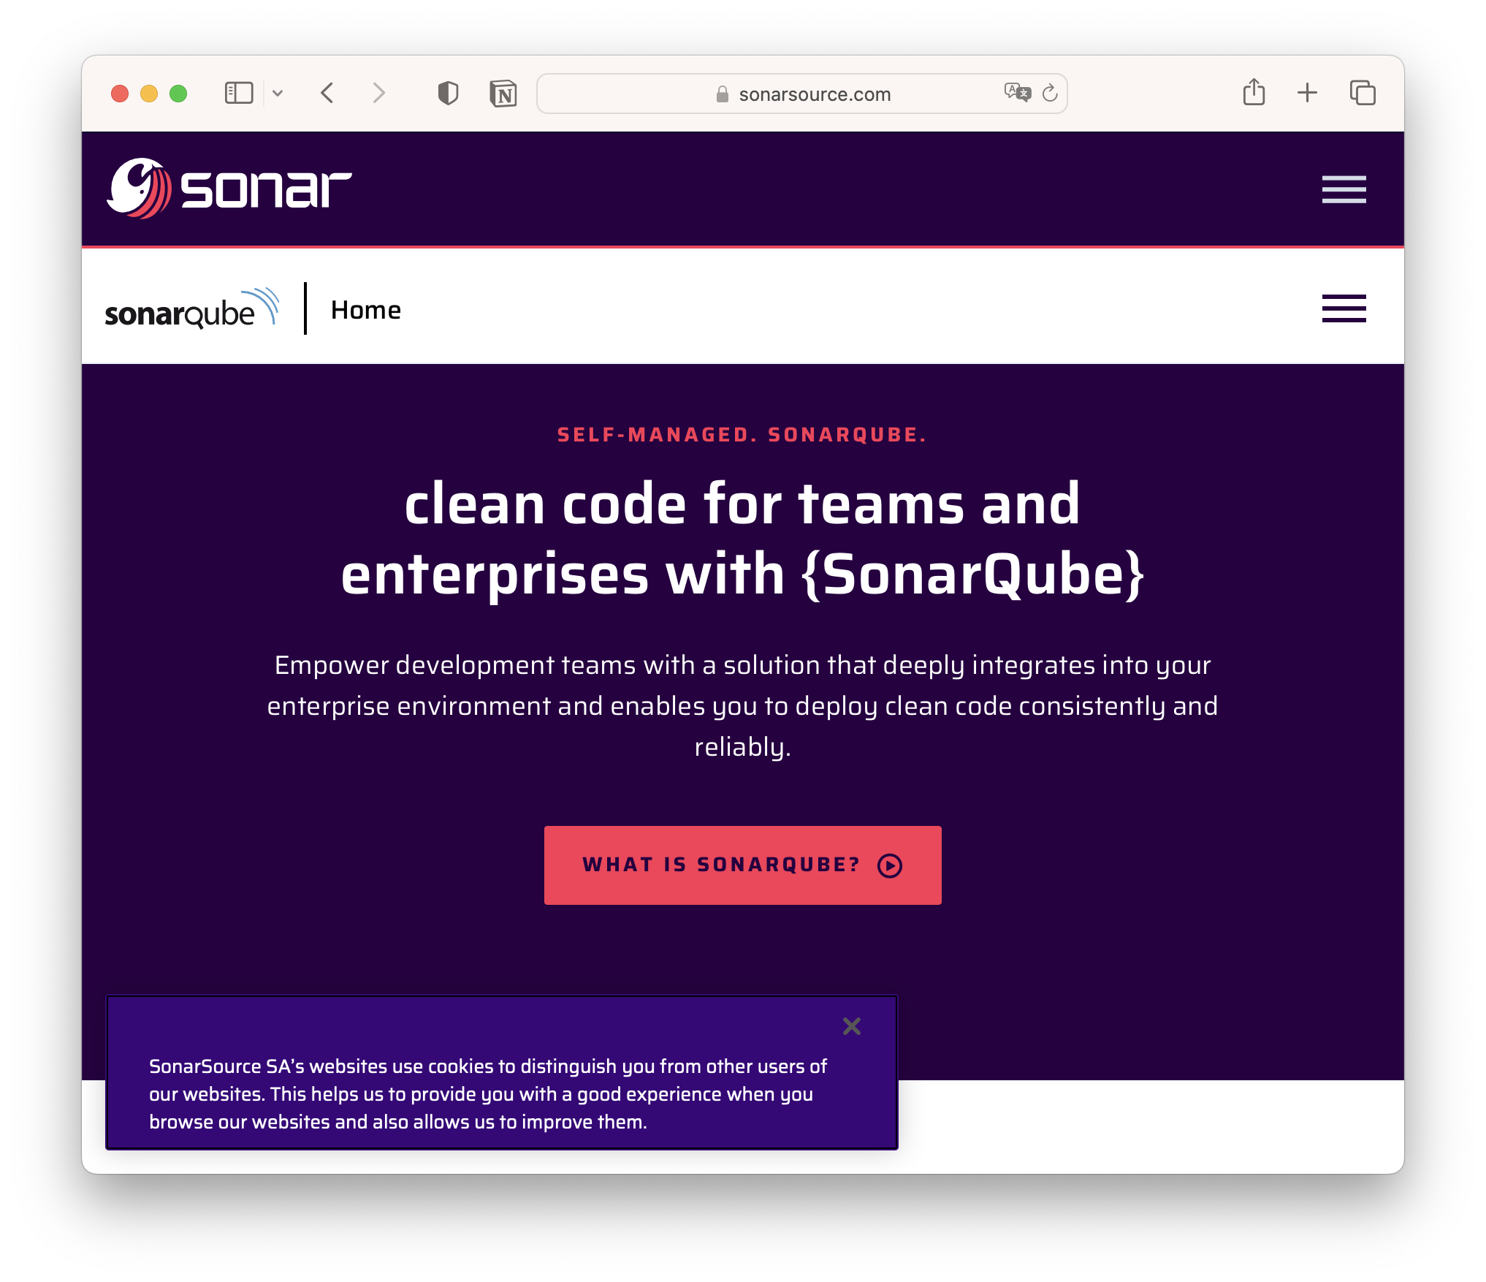Screen dimensions: 1486x1282
Task: Click the Notion web clipper extension icon
Action: coord(503,94)
